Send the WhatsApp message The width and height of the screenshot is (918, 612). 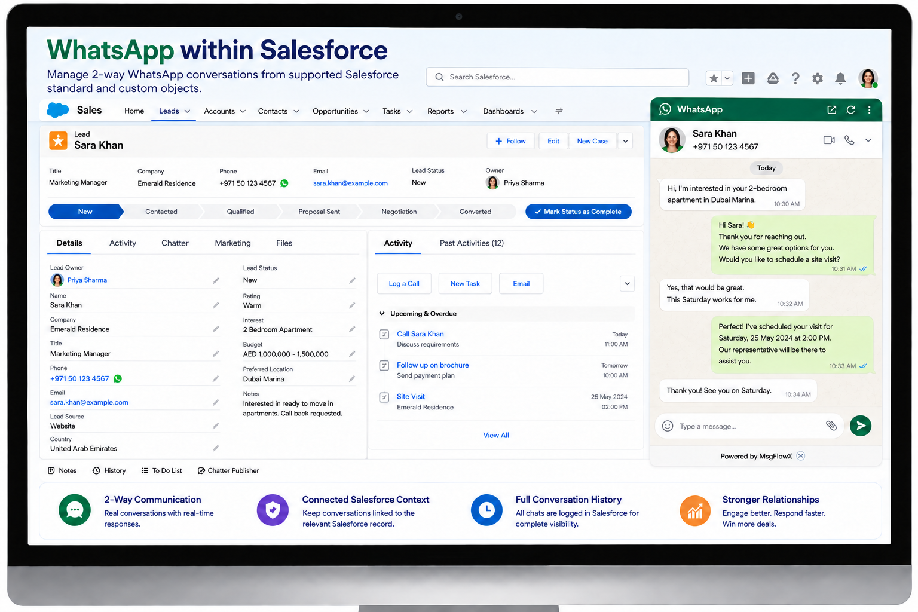pos(861,426)
